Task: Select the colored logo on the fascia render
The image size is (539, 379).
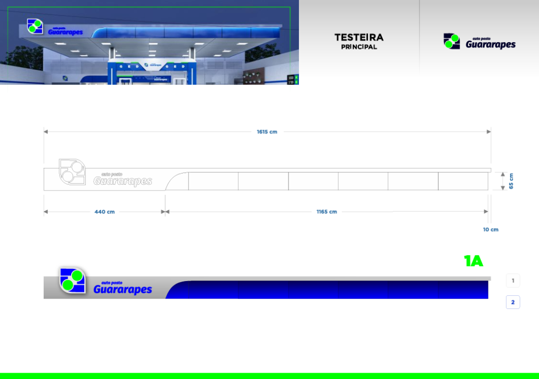Action: pos(73,280)
